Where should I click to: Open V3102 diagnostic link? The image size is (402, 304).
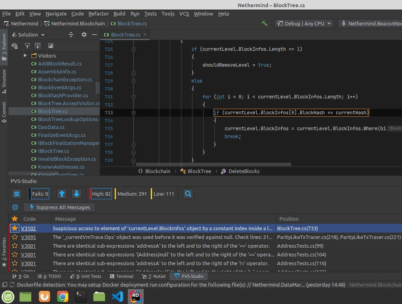pos(28,228)
